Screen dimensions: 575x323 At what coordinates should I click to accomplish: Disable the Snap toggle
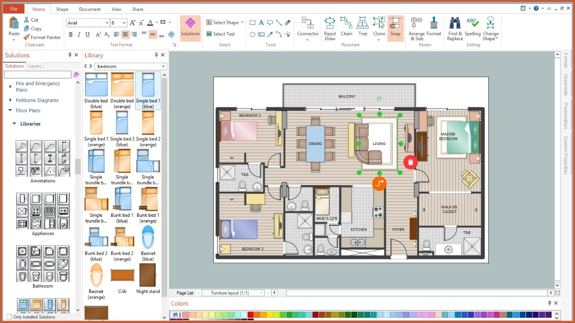pos(395,28)
